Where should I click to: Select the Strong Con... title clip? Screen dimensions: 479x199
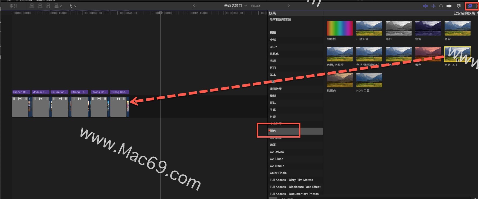119,92
